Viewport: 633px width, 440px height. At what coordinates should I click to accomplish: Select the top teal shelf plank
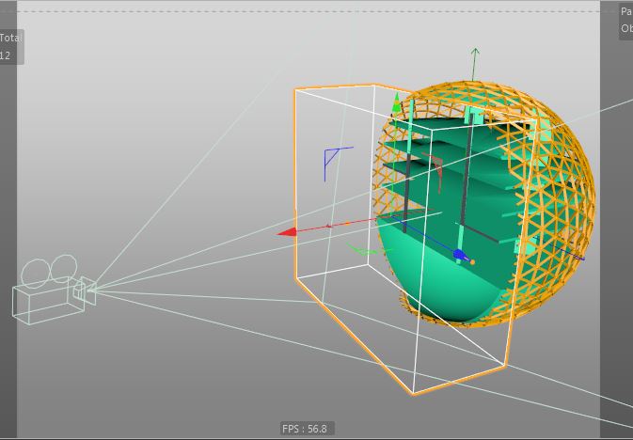coord(444,124)
